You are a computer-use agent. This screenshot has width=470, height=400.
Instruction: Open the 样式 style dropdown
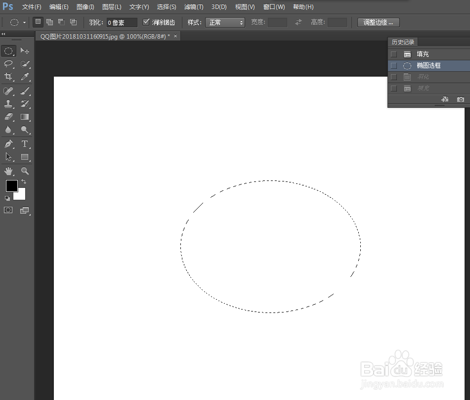pos(225,22)
